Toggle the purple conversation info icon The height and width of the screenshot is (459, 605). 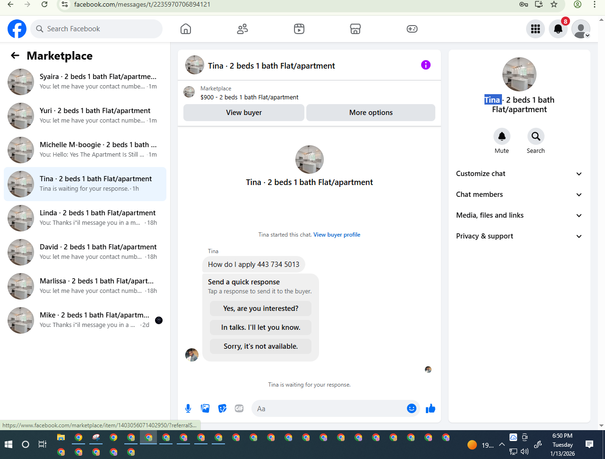click(426, 65)
